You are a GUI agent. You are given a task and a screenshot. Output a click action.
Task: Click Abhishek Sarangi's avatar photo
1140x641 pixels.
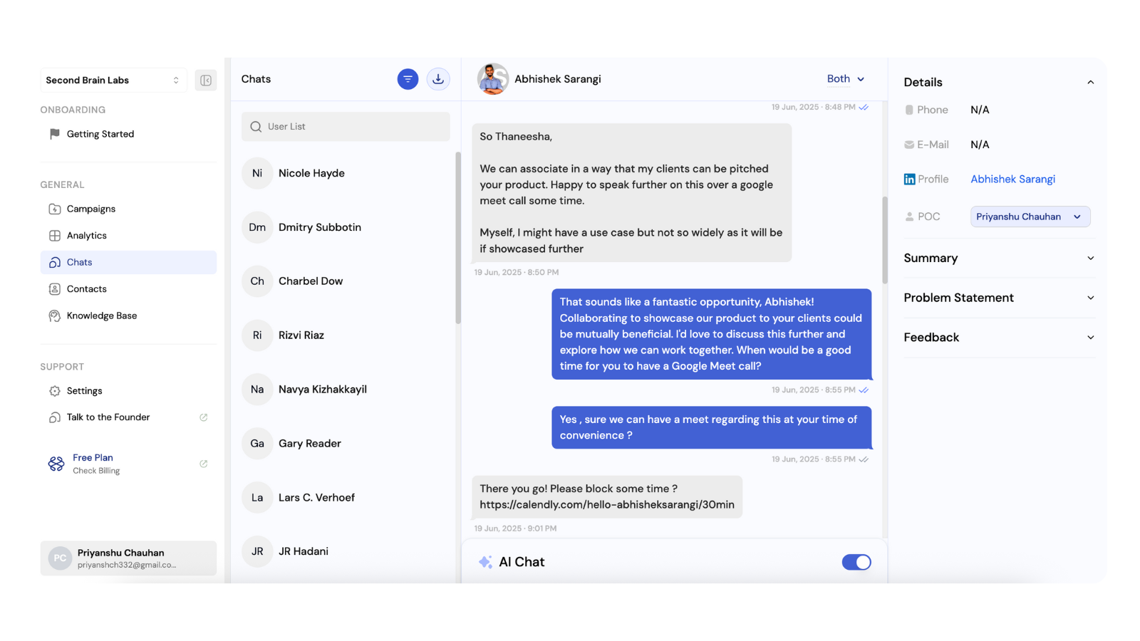pyautogui.click(x=493, y=79)
